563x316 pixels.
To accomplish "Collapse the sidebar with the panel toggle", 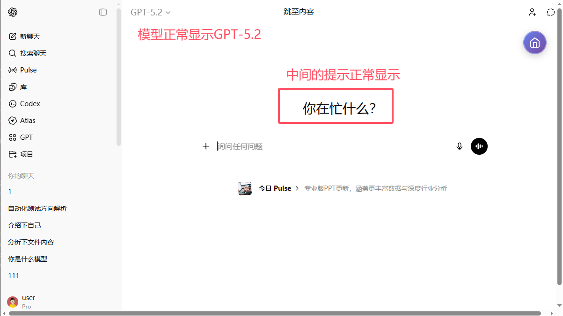I will [x=102, y=12].
